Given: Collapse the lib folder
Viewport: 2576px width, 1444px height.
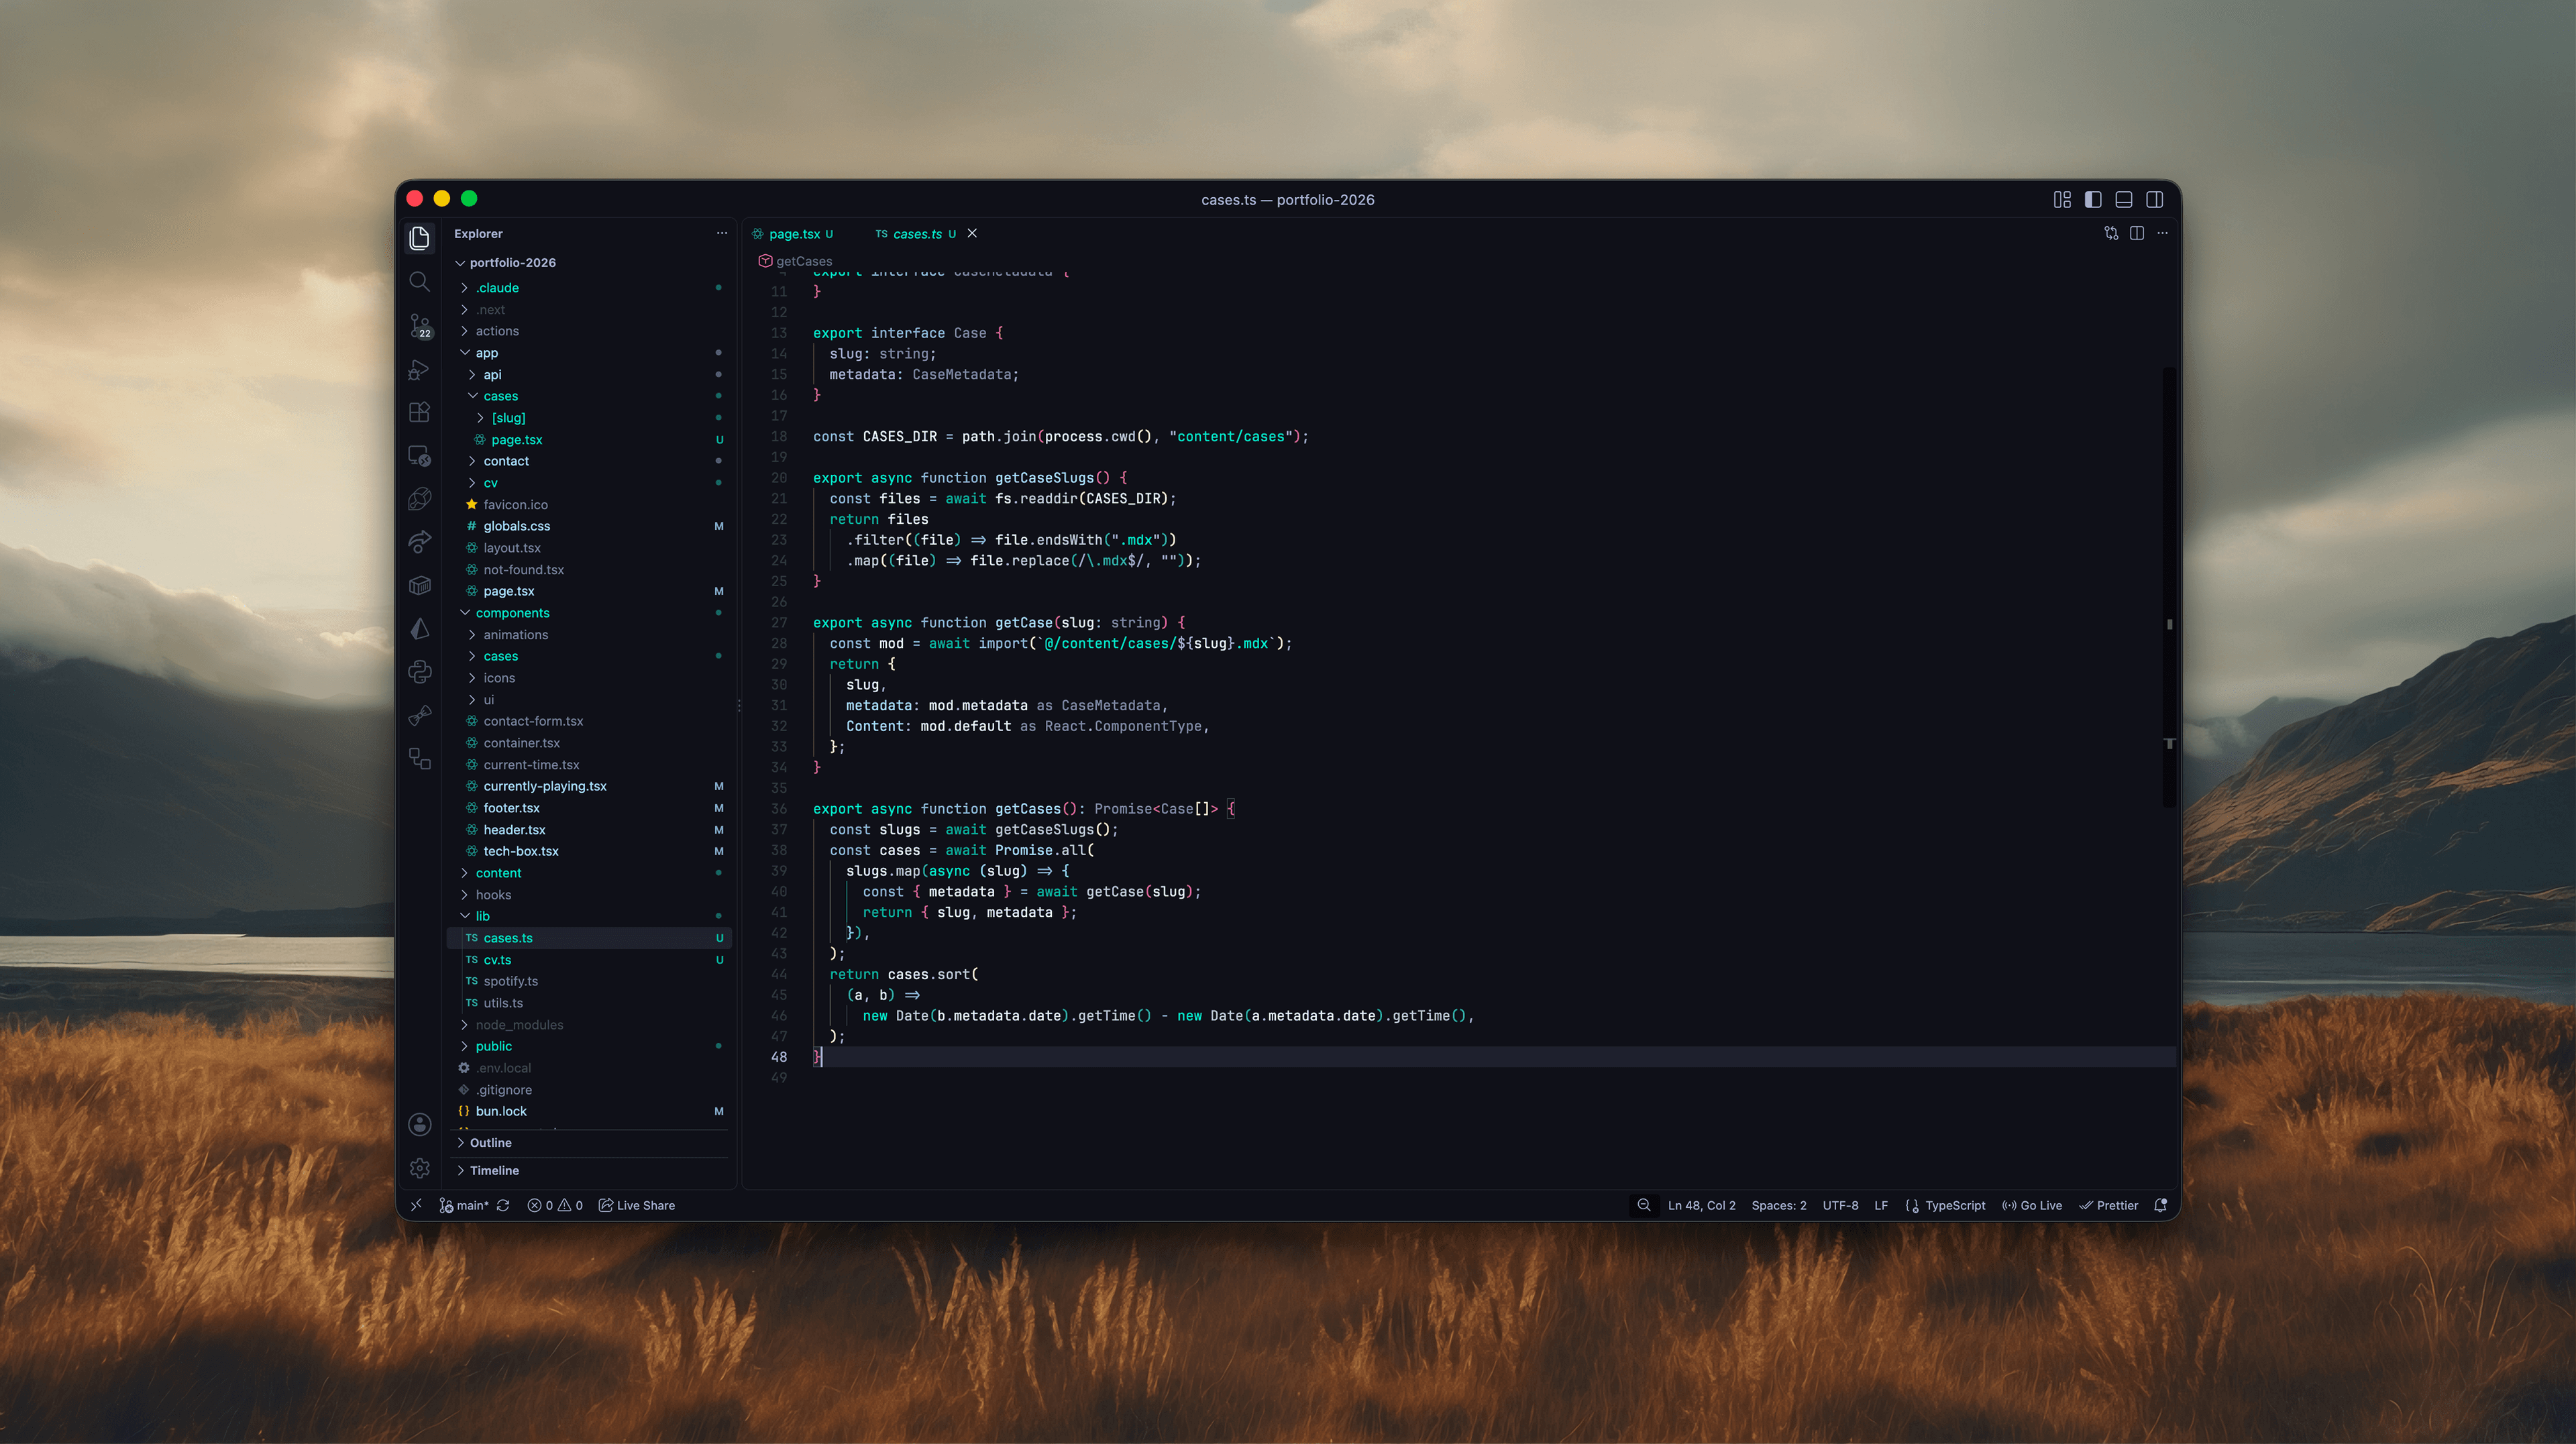Looking at the screenshot, I should pos(590,916).
